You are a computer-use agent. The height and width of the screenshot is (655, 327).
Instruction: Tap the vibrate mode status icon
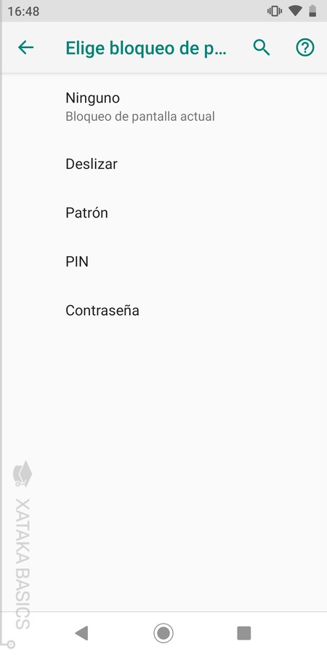(x=275, y=11)
